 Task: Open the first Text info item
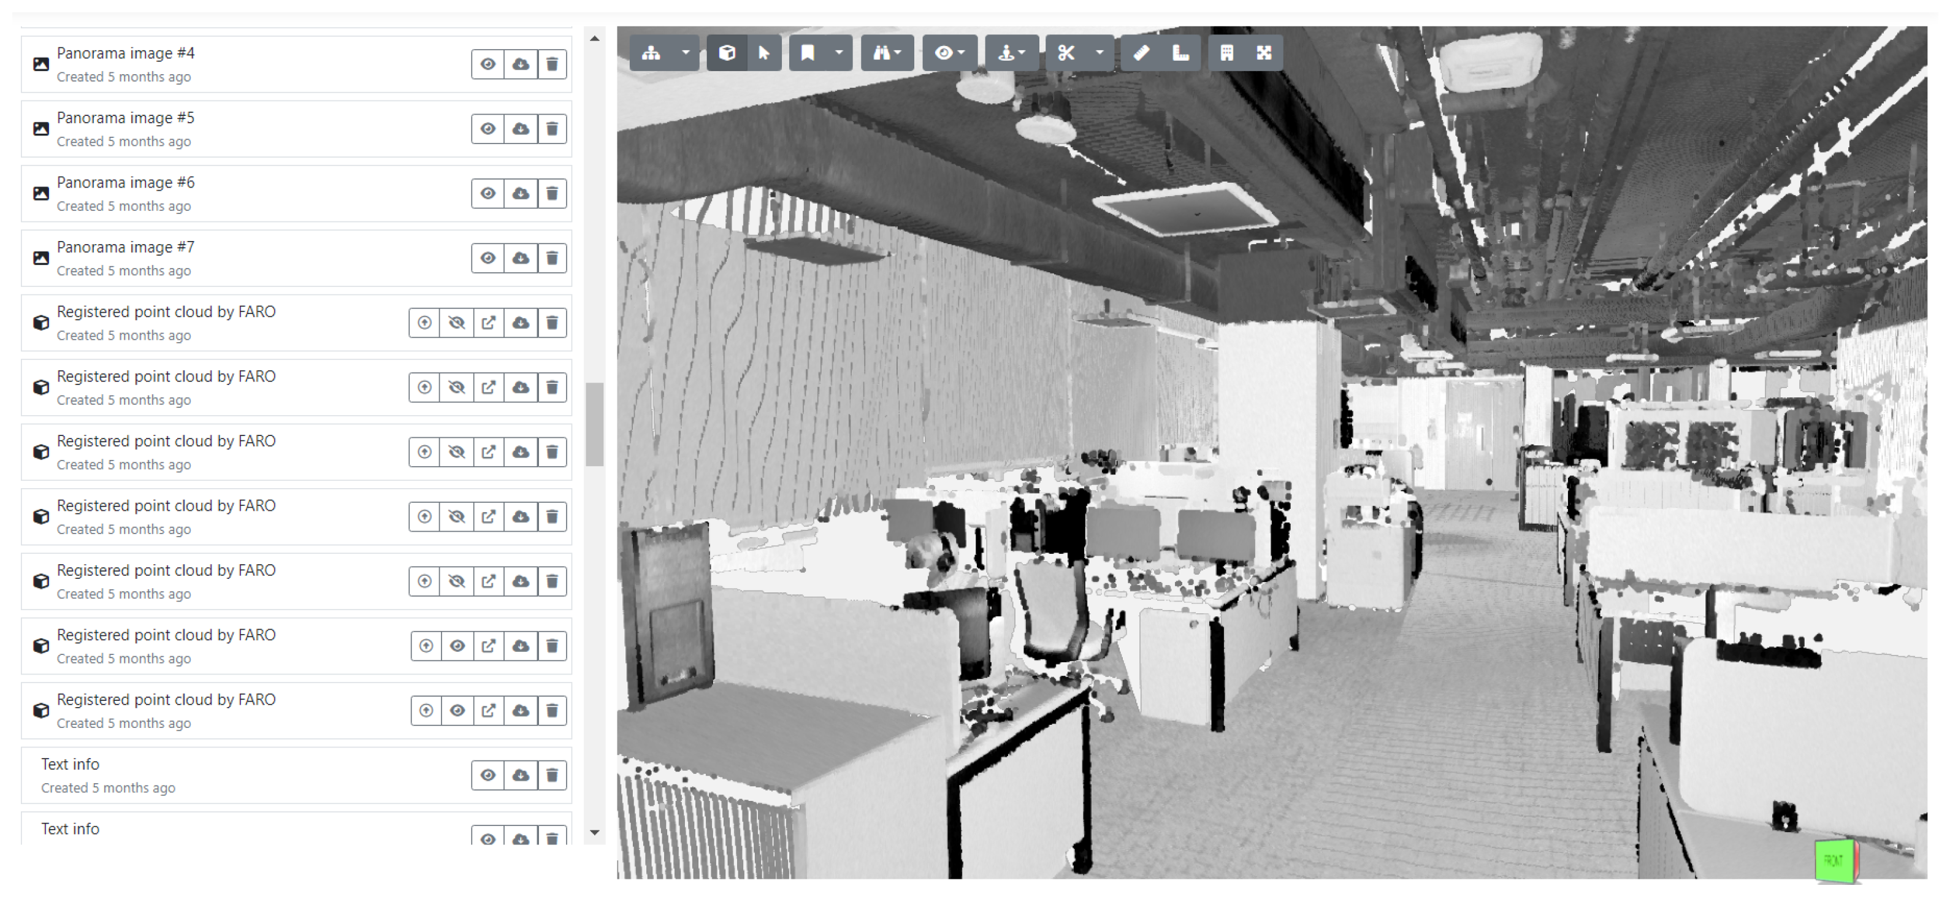70,764
